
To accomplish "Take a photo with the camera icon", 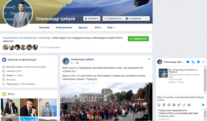I will [x=189, y=105].
